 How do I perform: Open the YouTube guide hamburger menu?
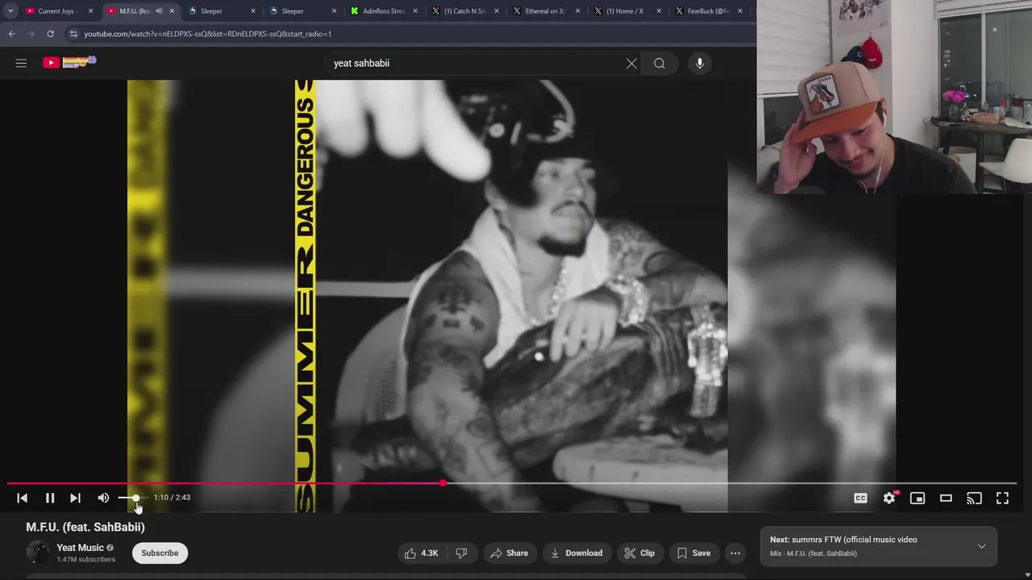[x=21, y=63]
